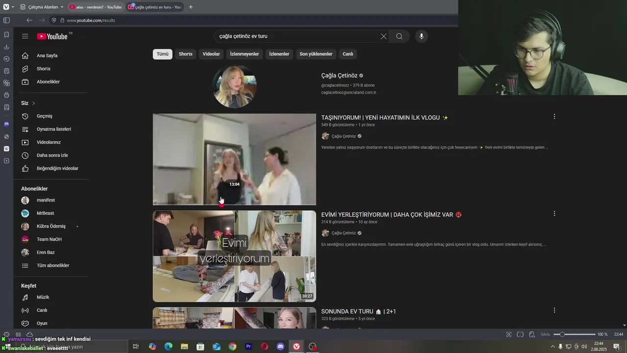Open the TAŞINIYORUM video title
The width and height of the screenshot is (627, 353).
385,118
